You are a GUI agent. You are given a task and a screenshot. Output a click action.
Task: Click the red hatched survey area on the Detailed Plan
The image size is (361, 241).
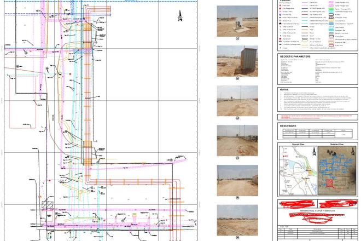click(x=329, y=183)
